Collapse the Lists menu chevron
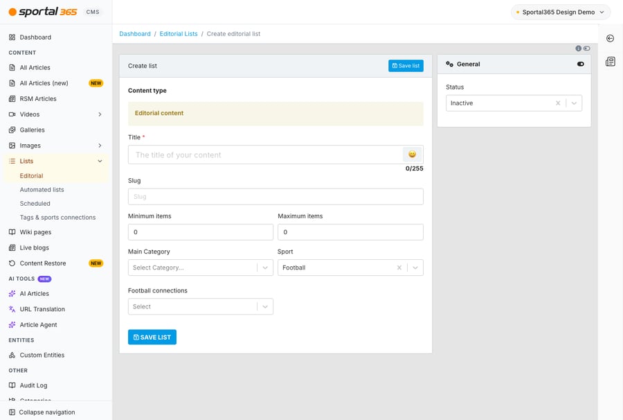Viewport: 623px width, 420px height. click(100, 161)
